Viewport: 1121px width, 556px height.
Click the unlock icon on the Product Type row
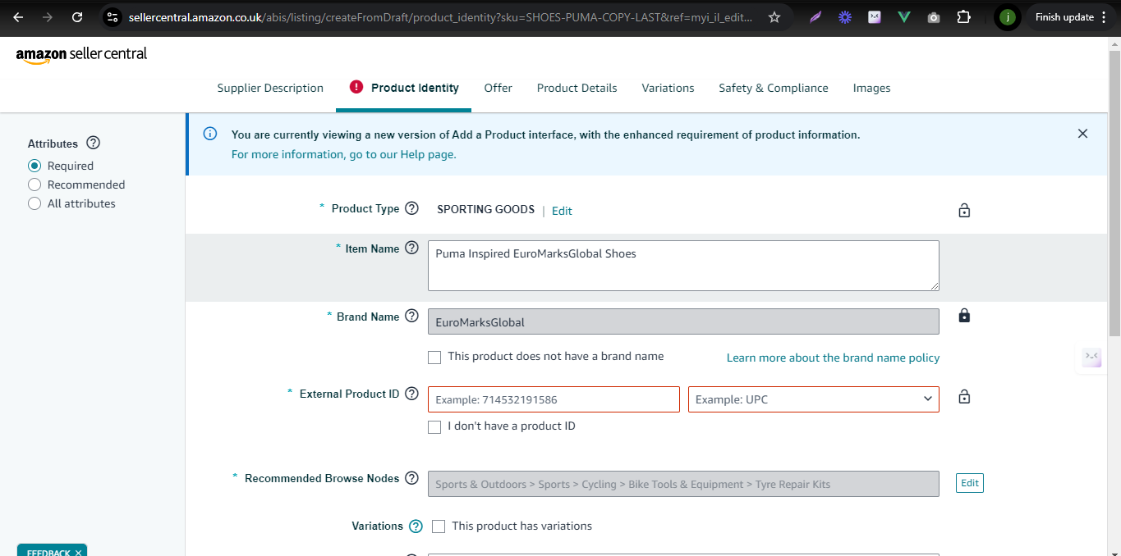coord(964,211)
